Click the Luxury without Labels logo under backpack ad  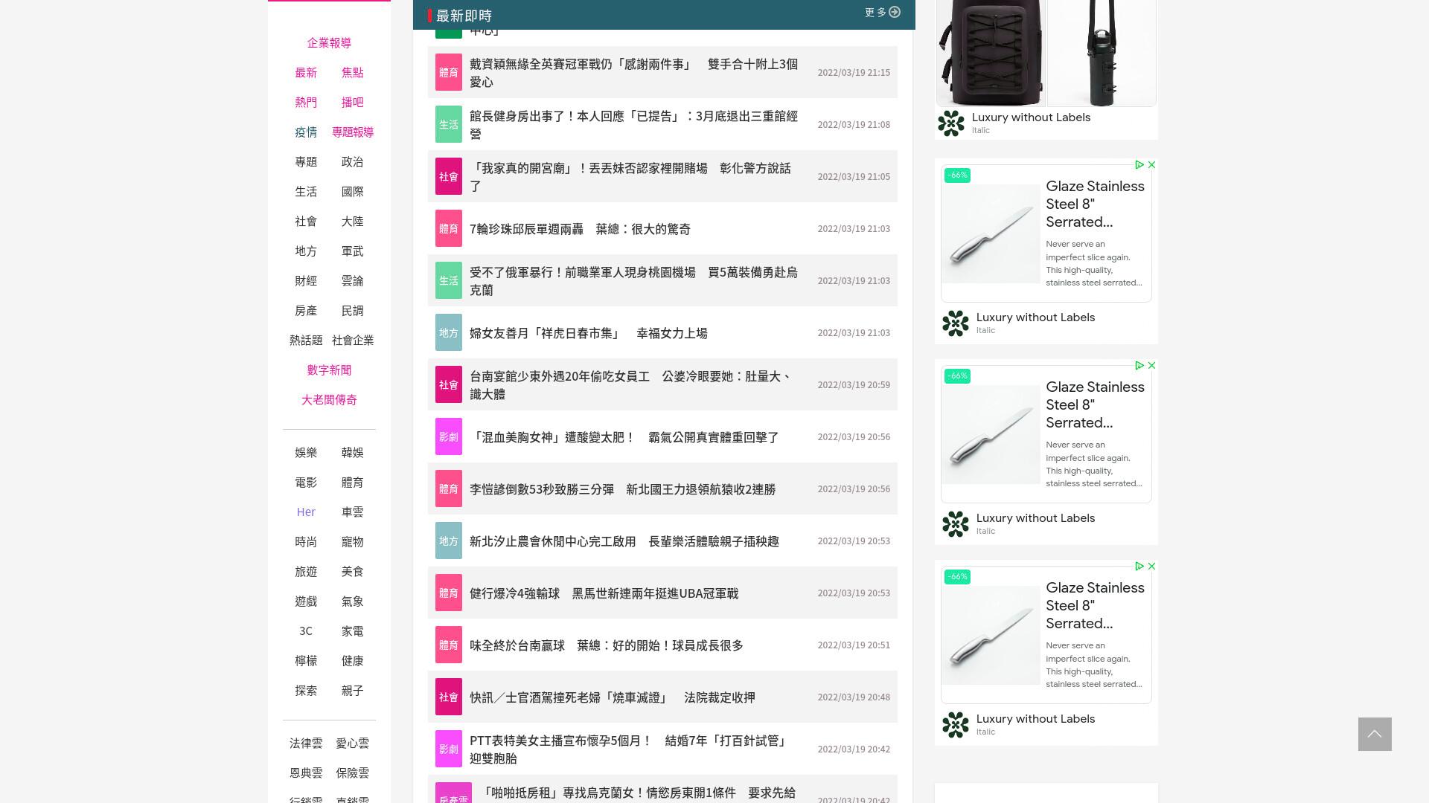pyautogui.click(x=951, y=123)
